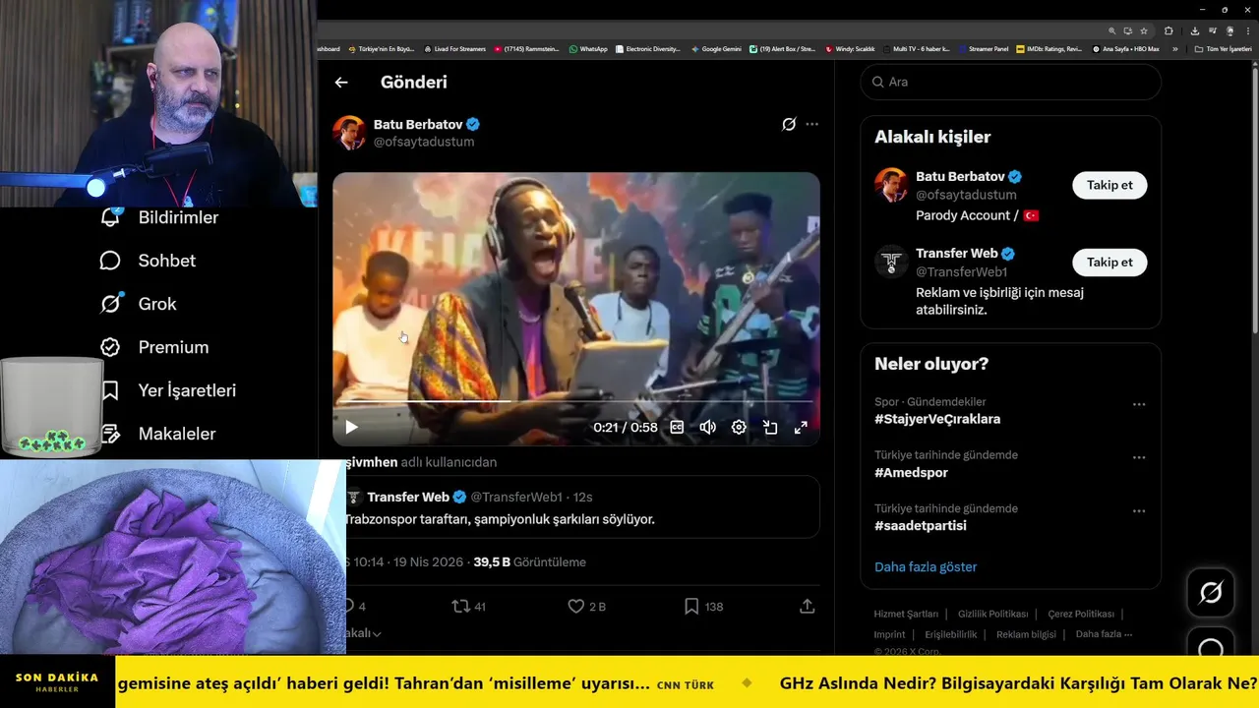Follow Transfer Web with Takip et
This screenshot has height=708, width=1259.
tap(1109, 262)
